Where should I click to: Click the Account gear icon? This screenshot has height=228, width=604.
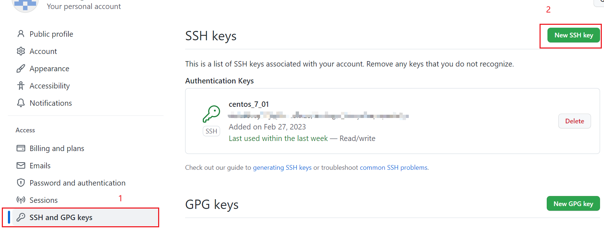21,51
